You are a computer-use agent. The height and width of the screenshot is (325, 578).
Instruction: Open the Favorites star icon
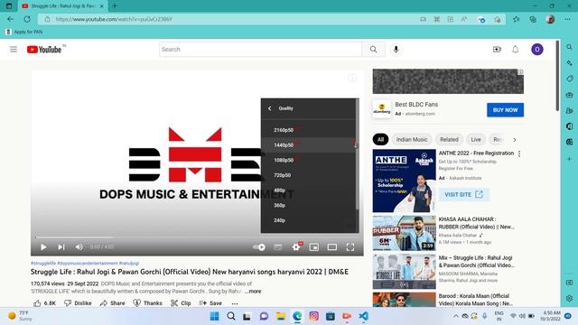point(516,19)
